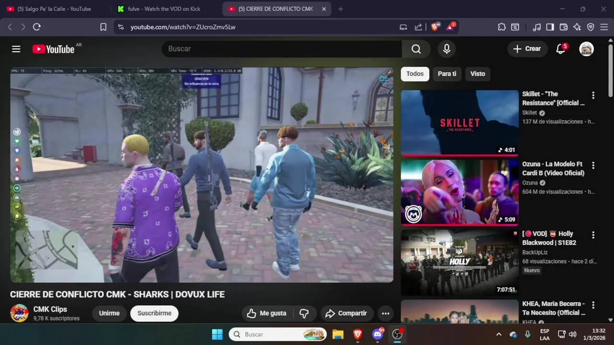Image resolution: width=614 pixels, height=345 pixels.
Task: Focus the YouTube Buscar search field
Action: (282, 49)
